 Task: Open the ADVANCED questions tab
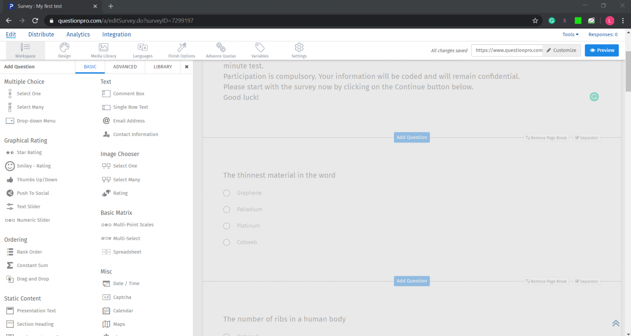[x=125, y=66]
